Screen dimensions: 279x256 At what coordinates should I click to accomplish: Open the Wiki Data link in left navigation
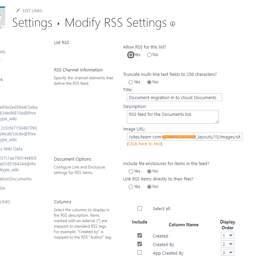coord(11,149)
